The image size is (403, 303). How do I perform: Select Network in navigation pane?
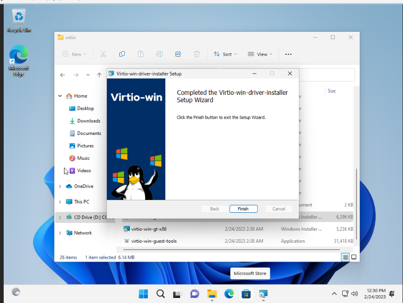point(79,233)
